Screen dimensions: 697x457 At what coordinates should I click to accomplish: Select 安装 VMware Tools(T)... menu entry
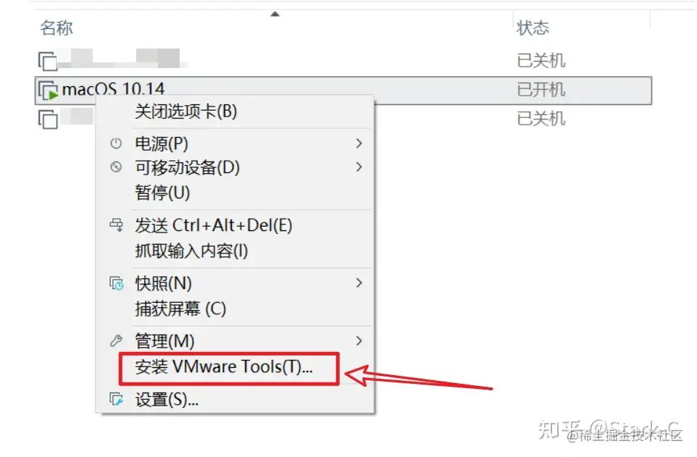click(224, 367)
